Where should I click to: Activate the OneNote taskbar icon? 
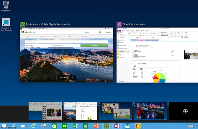[117, 126]
